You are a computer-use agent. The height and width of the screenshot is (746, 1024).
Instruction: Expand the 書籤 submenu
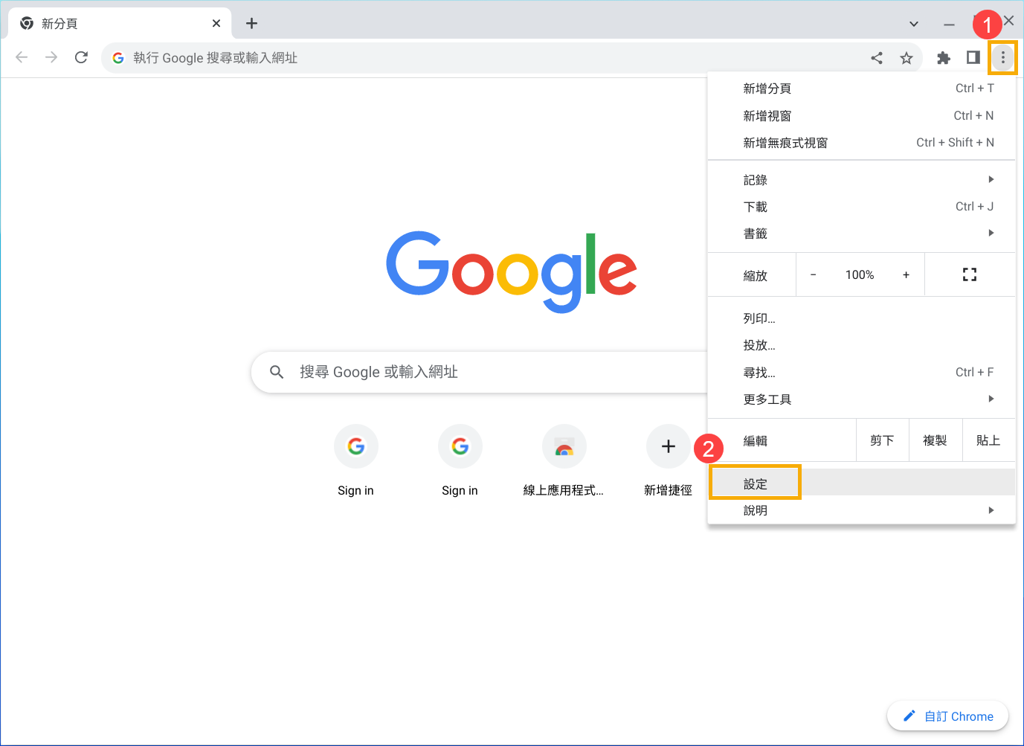[861, 234]
